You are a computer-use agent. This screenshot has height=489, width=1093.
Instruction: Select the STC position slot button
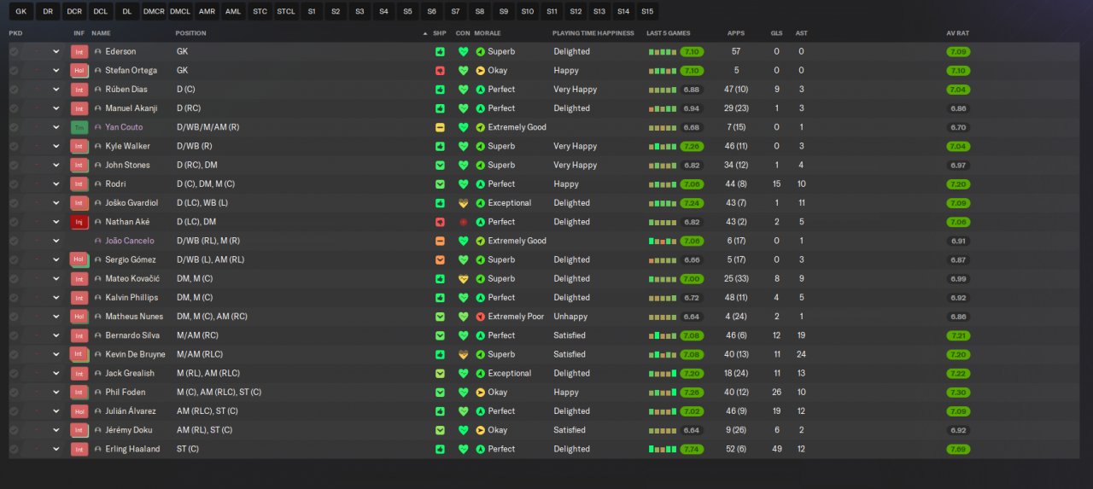[260, 11]
